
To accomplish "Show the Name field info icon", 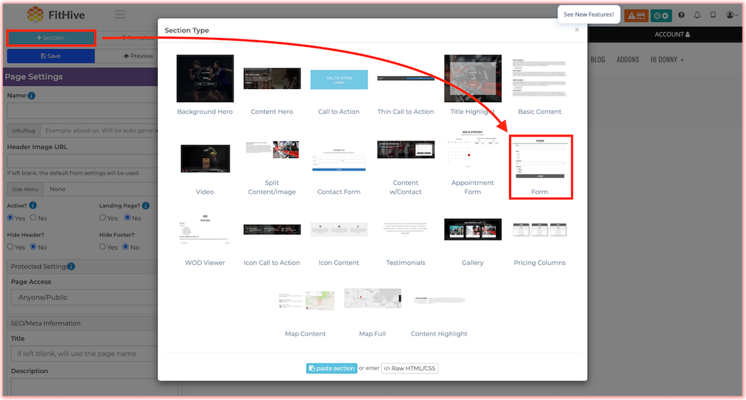I will [31, 95].
